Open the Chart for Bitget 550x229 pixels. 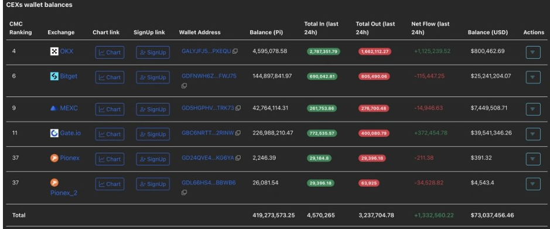110,77
